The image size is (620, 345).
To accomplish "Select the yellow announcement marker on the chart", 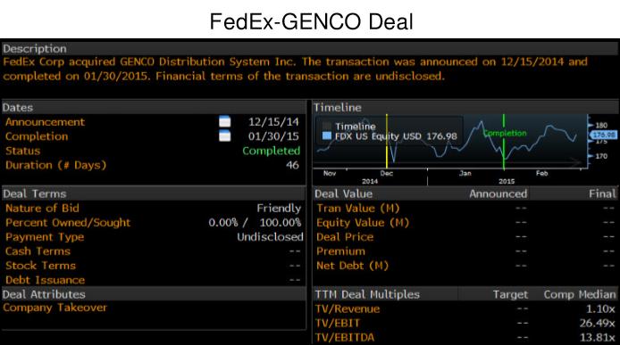I will (x=386, y=142).
